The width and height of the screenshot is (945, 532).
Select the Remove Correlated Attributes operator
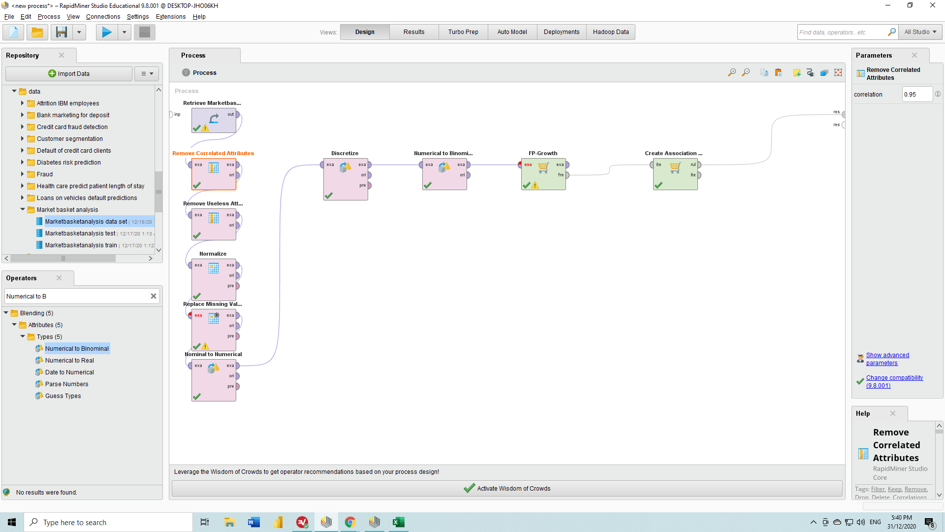(214, 174)
